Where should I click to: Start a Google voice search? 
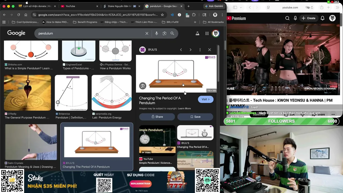click(156, 34)
